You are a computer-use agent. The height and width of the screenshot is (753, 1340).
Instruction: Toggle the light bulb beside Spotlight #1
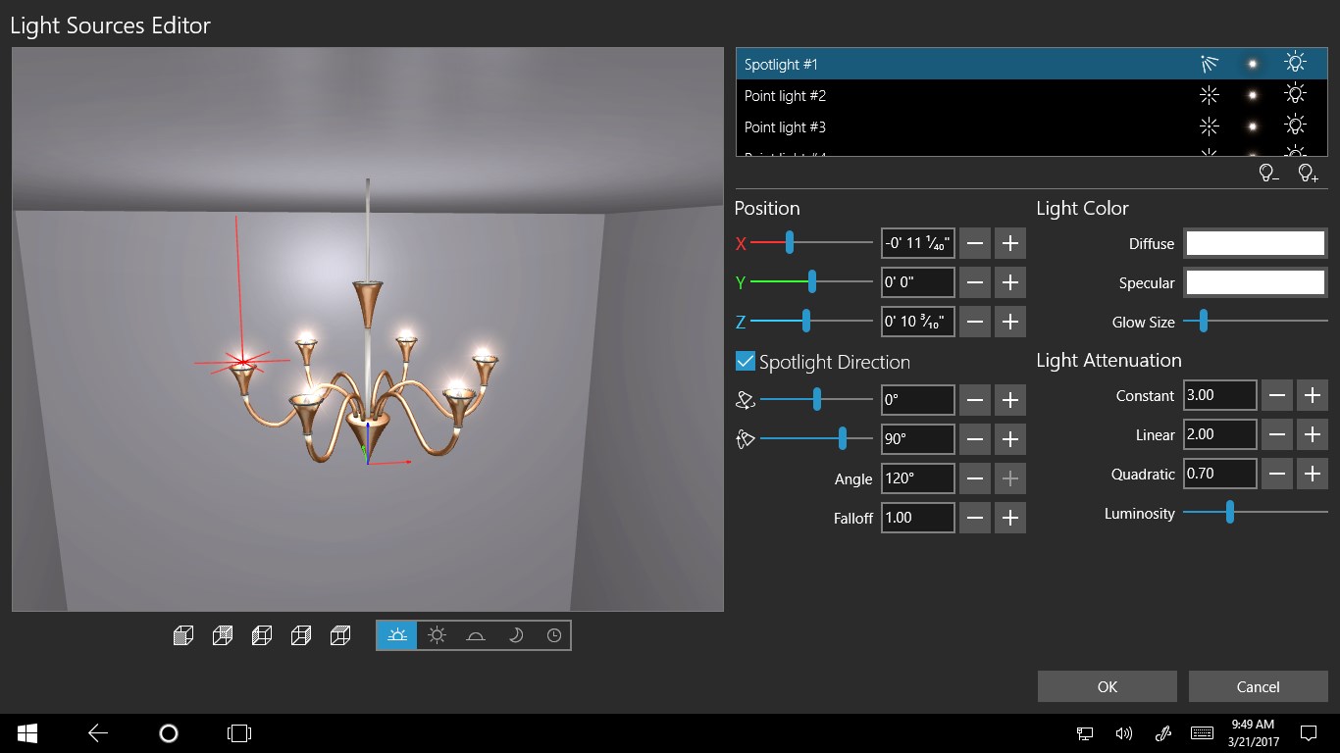[x=1295, y=62]
